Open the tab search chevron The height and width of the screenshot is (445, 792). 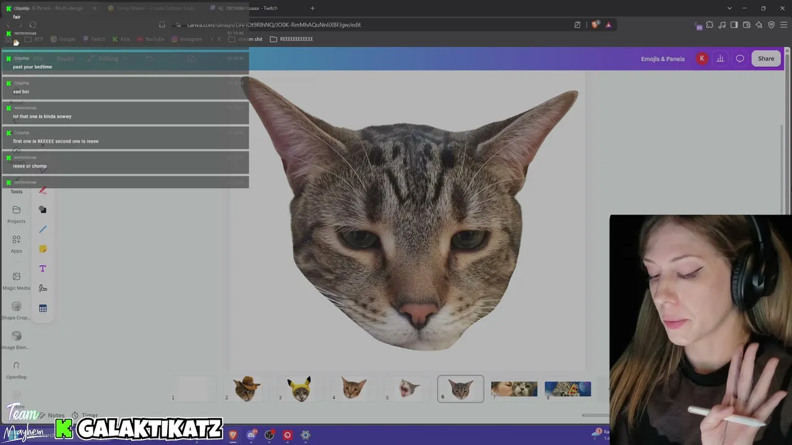click(730, 8)
